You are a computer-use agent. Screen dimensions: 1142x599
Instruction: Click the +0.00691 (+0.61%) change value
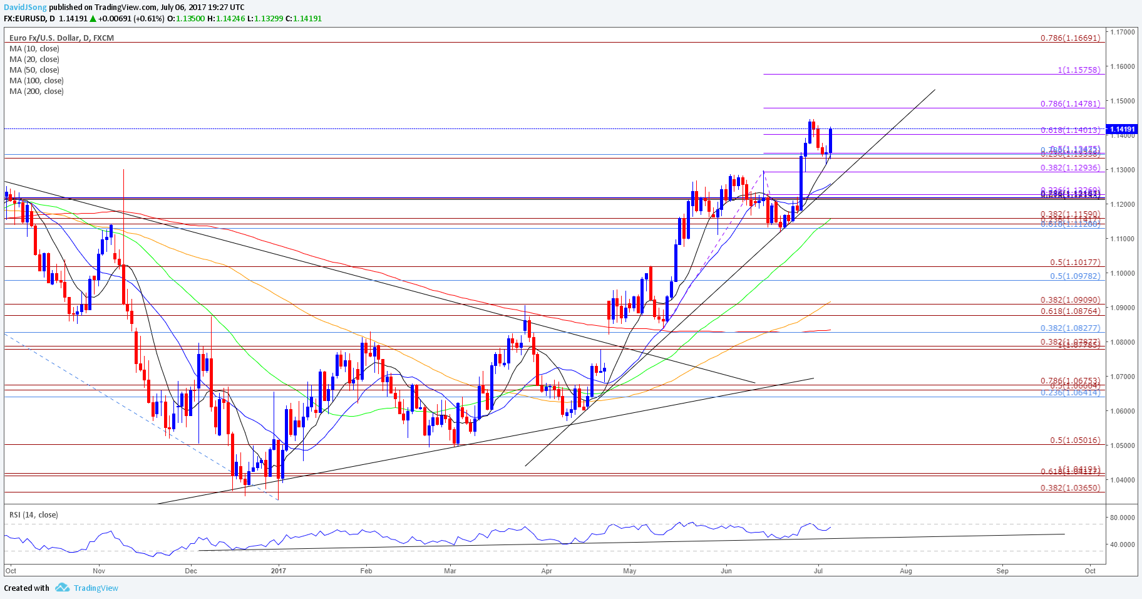tap(131, 18)
